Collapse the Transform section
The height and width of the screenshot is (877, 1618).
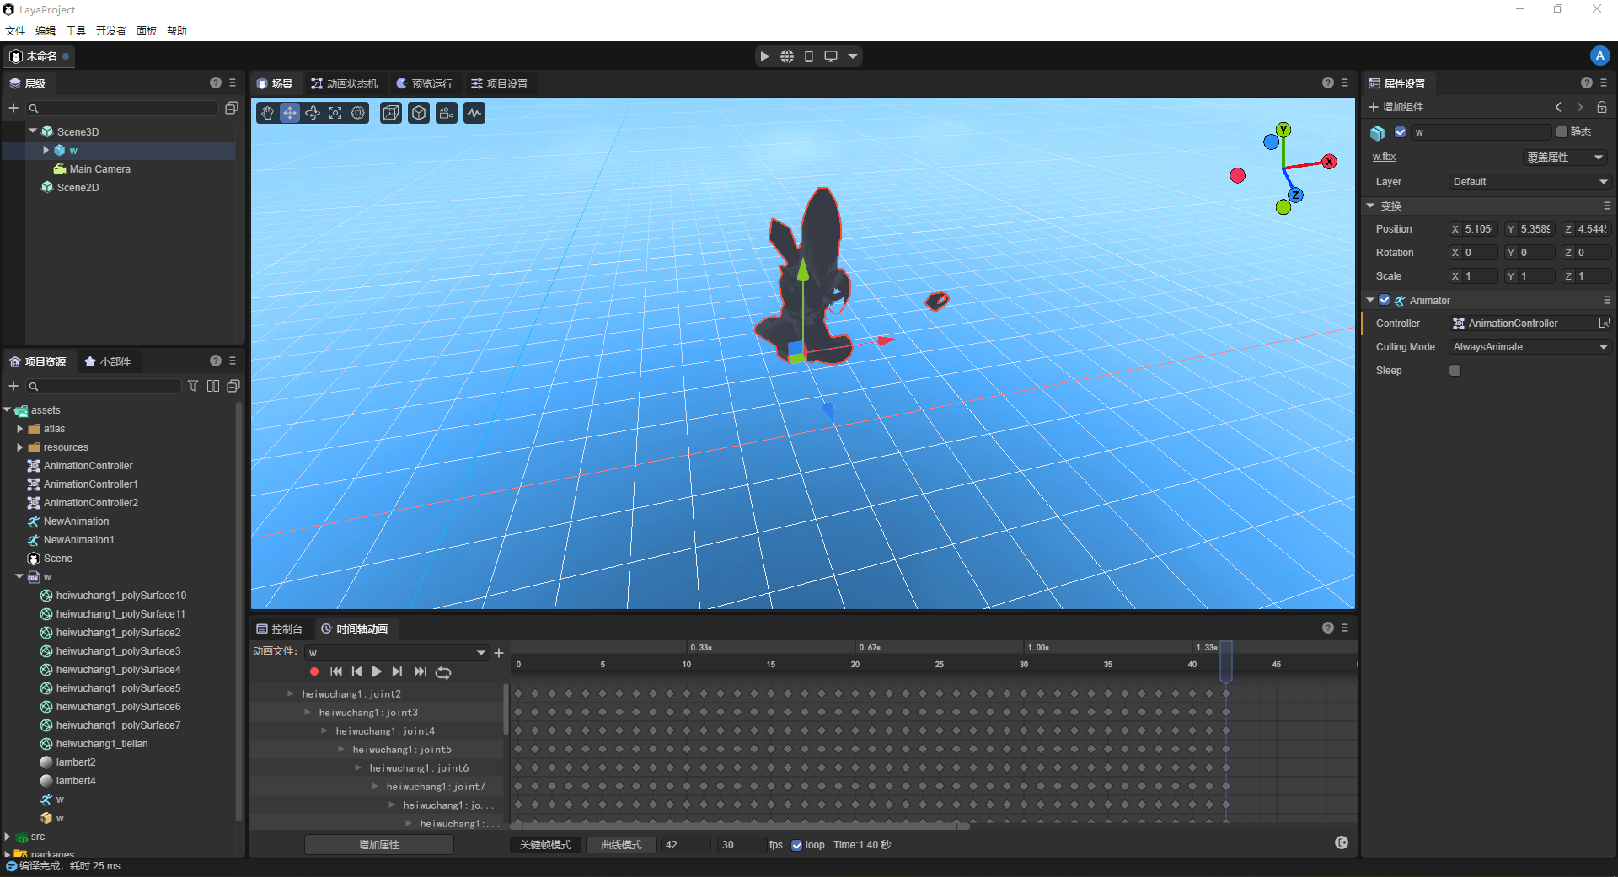1370,206
